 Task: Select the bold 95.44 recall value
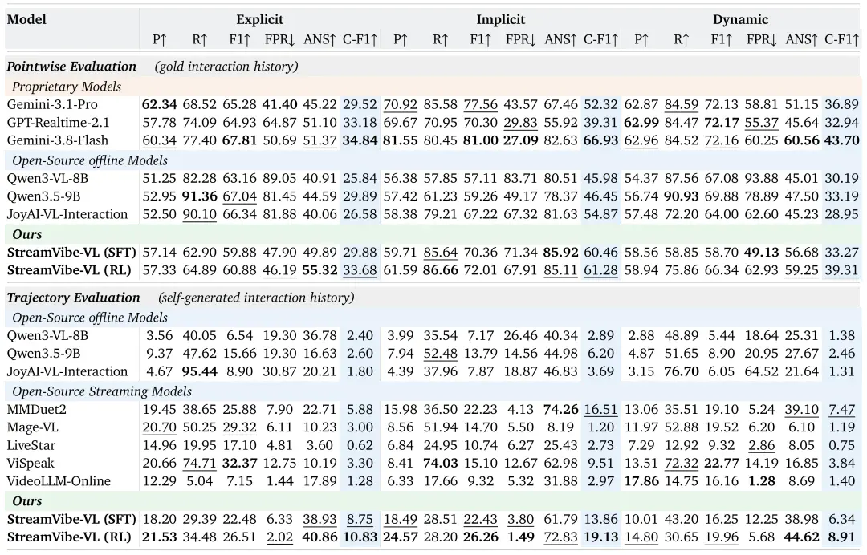200,371
